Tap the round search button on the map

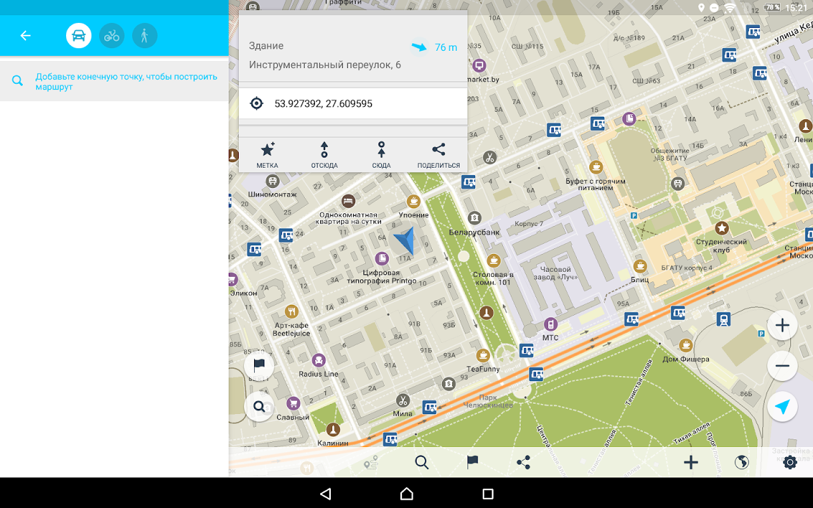pos(259,406)
